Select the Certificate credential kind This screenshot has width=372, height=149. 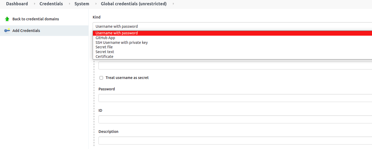(x=104, y=57)
